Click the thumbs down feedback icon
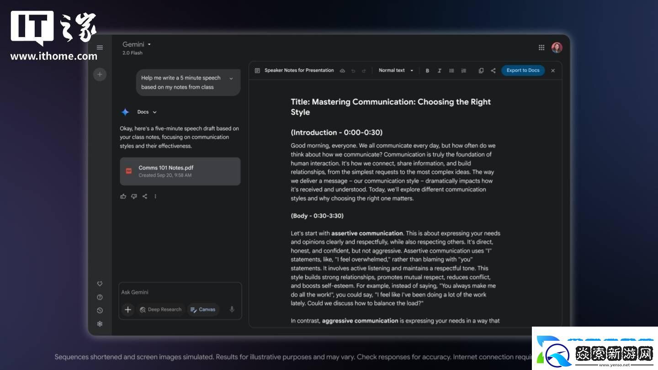This screenshot has height=370, width=658. point(134,196)
